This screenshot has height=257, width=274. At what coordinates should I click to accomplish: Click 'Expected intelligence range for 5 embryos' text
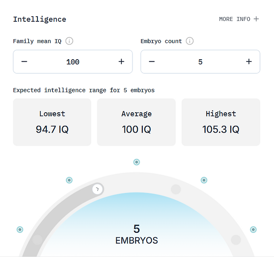[x=84, y=91]
